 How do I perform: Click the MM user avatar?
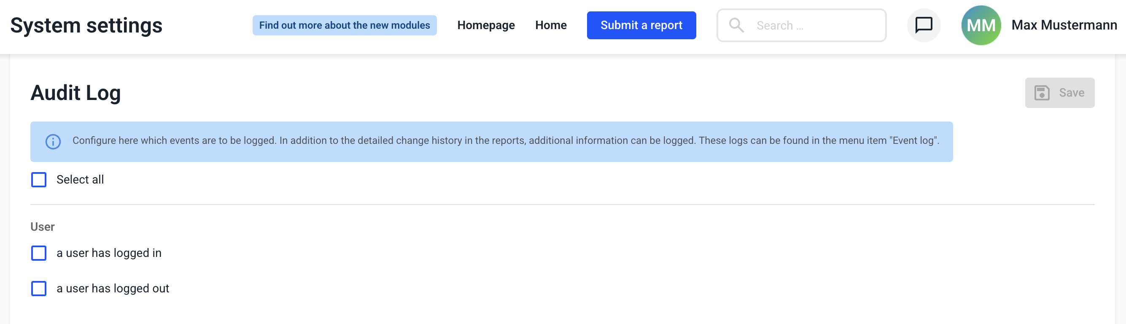point(981,25)
